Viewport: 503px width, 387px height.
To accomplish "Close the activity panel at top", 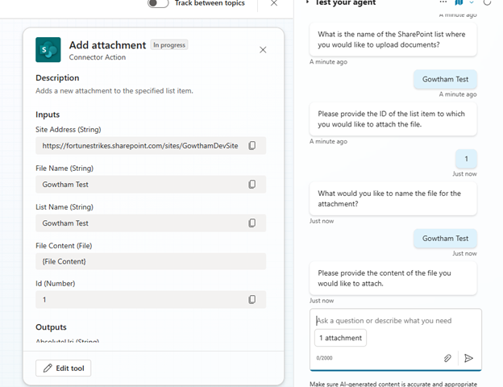I will click(274, 3).
